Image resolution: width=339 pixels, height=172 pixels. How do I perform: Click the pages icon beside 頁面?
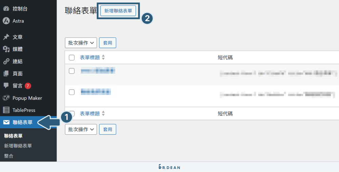(6, 74)
